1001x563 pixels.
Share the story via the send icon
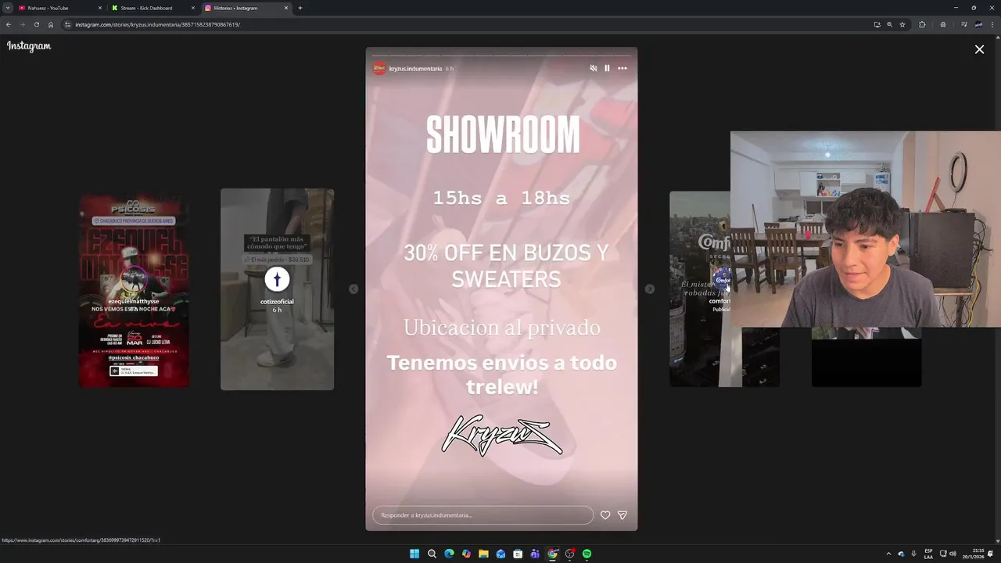tap(622, 515)
